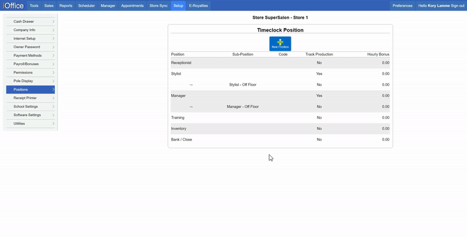Open the Scheduler menu

click(86, 6)
